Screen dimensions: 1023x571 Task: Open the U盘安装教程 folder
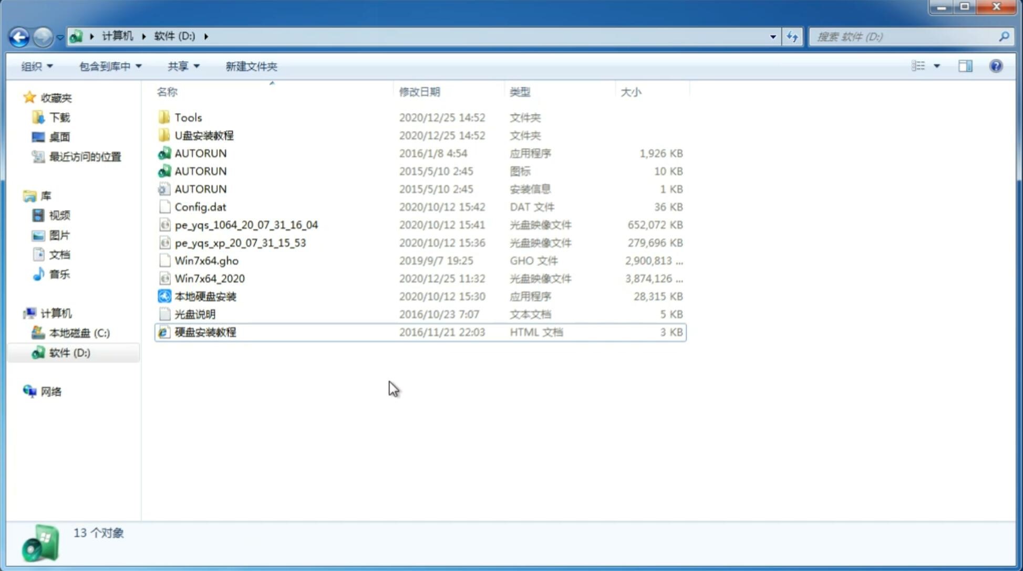(204, 135)
